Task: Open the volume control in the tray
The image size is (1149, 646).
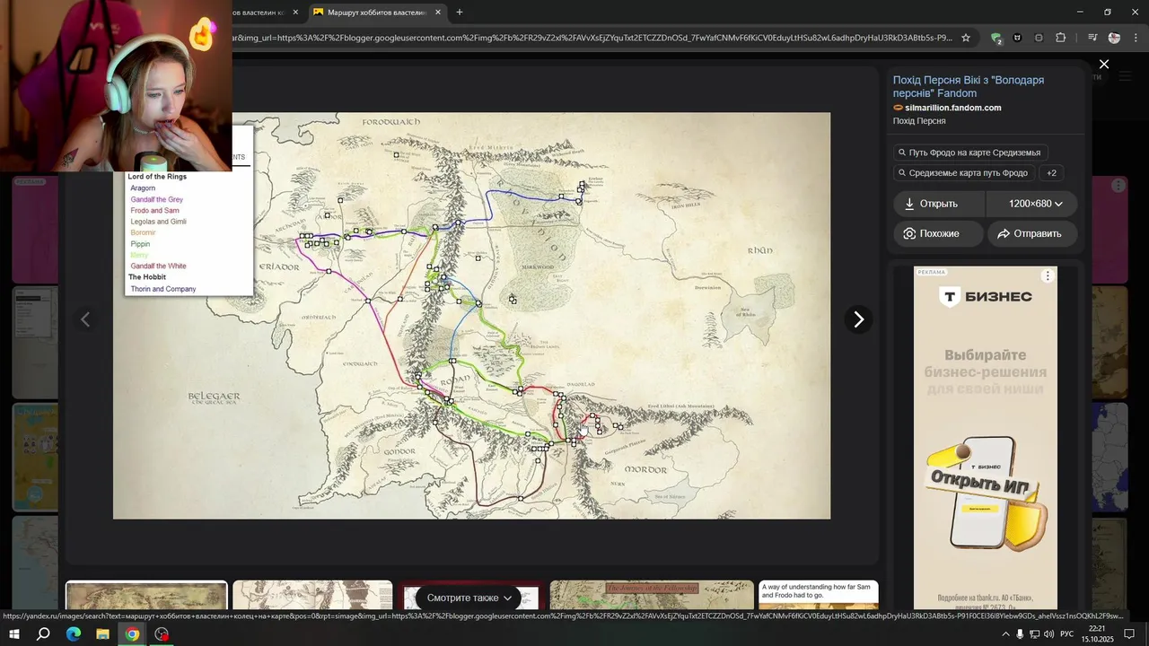Action: coord(1048,634)
